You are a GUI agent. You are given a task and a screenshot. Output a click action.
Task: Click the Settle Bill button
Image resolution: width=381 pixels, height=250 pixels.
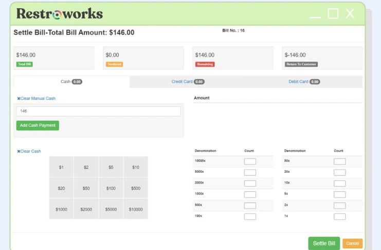pyautogui.click(x=324, y=243)
